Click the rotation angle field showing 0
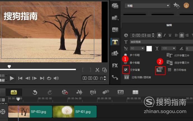The image size is (193, 121). (x=189, y=48)
